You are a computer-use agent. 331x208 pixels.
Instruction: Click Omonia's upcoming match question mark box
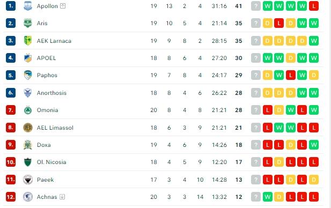click(x=256, y=110)
